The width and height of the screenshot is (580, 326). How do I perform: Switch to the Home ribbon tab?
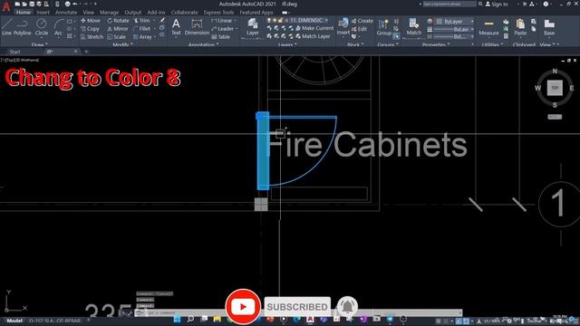tap(23, 12)
